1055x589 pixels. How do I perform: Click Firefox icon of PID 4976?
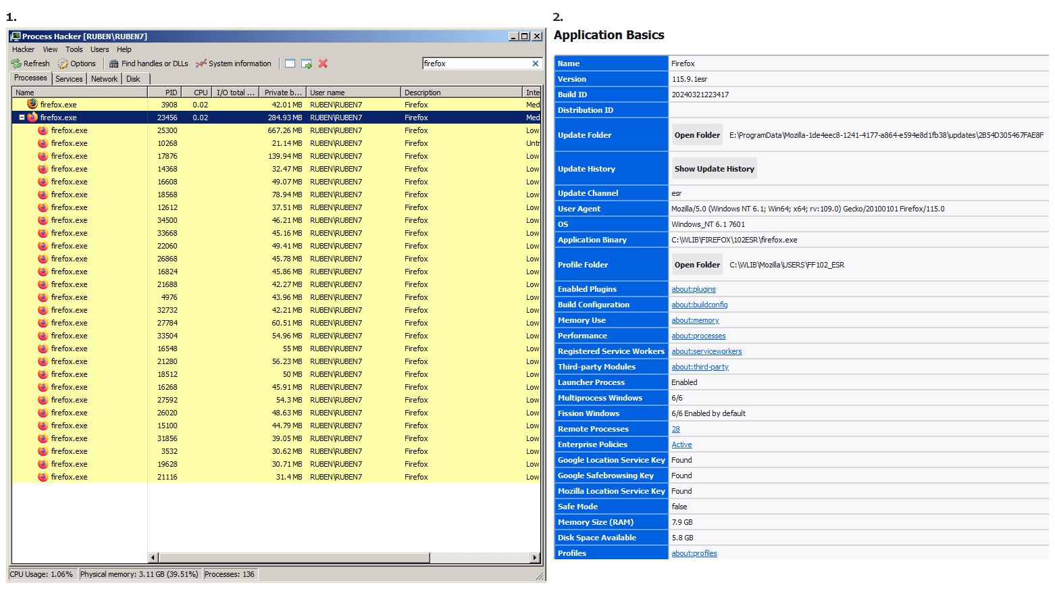[43, 297]
